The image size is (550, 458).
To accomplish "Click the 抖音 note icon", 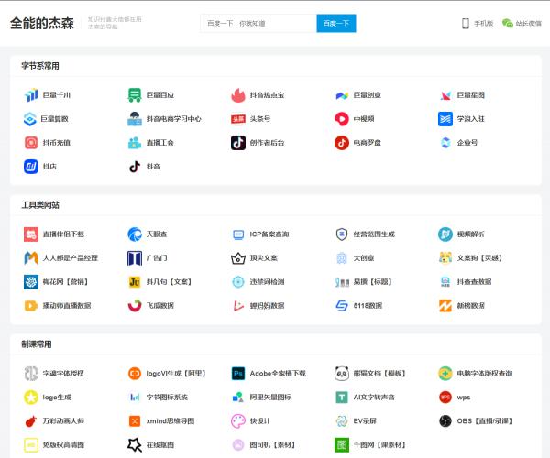I will (135, 167).
